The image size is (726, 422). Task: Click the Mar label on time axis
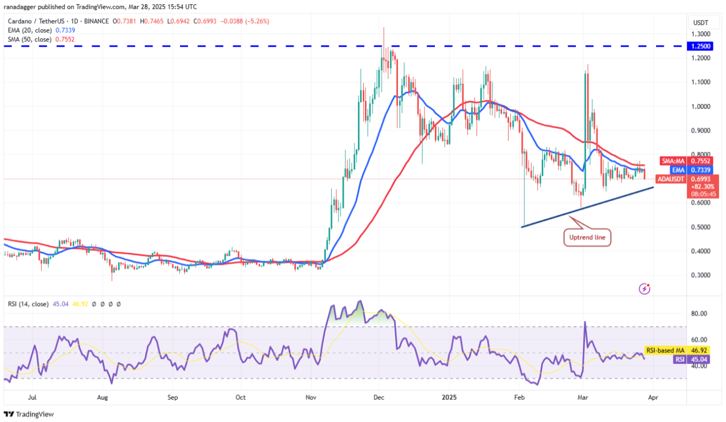583,397
